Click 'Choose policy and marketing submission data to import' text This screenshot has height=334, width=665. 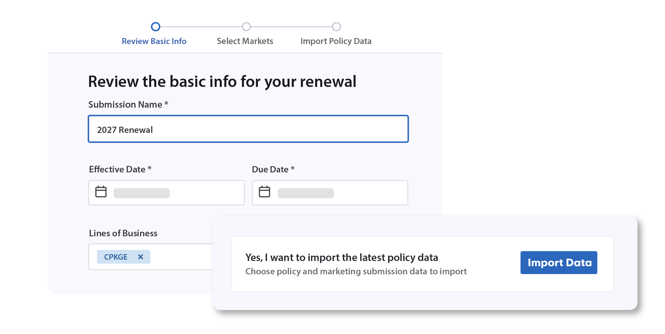click(356, 272)
